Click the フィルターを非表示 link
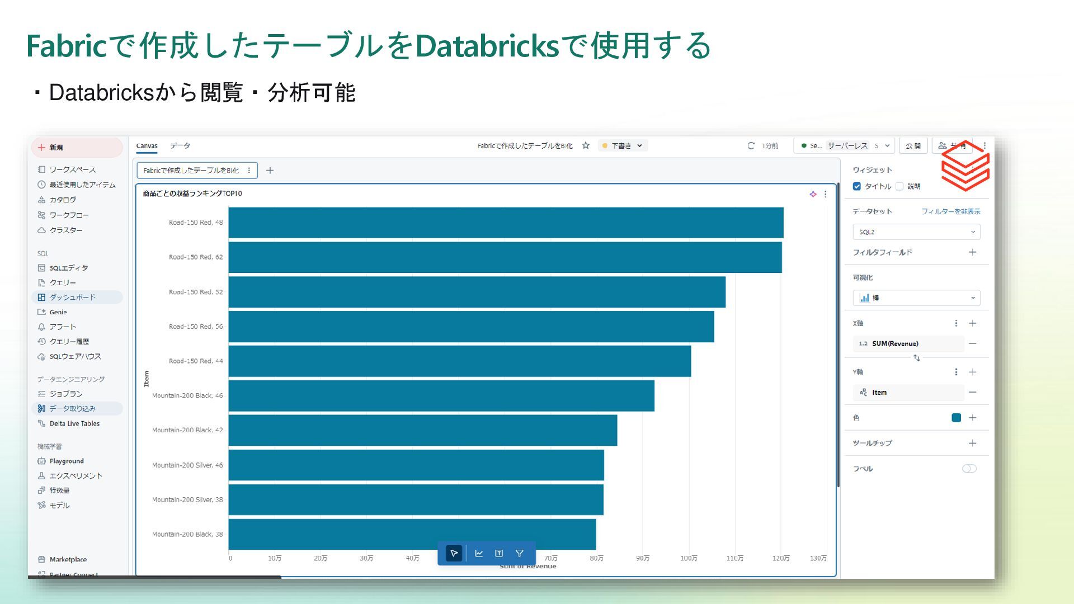The image size is (1074, 604). point(950,211)
